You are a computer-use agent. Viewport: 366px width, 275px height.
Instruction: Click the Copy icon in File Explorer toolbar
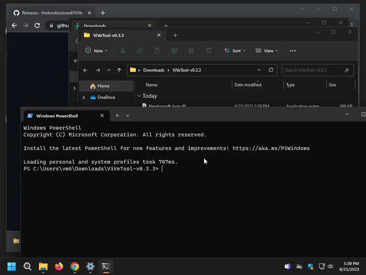click(140, 50)
